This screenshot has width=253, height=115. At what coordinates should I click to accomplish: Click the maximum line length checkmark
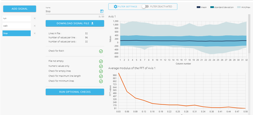pos(101,76)
